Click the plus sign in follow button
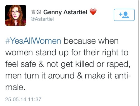This screenshot has height=106, width=140. click(x=120, y=14)
